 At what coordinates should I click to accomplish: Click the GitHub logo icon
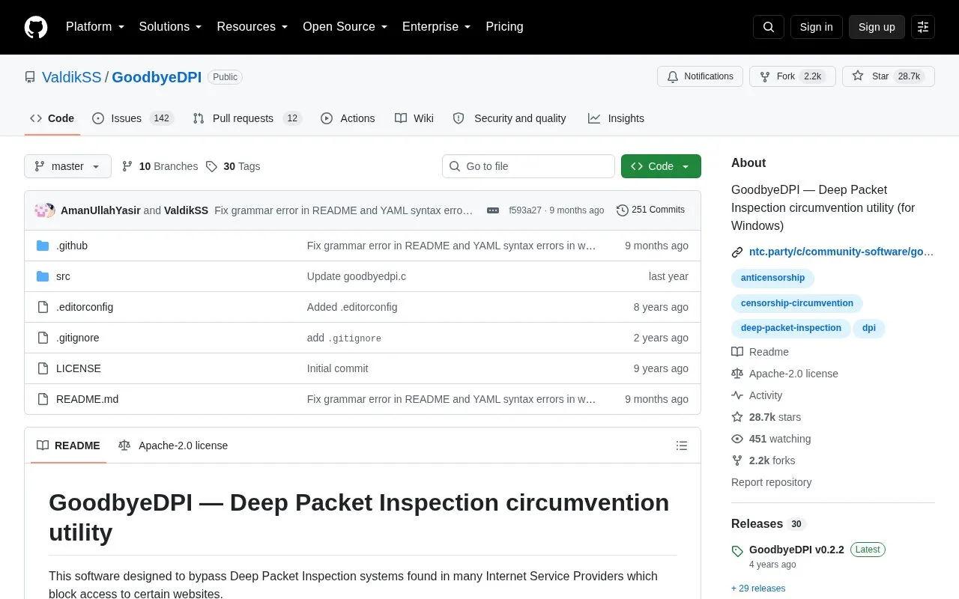pyautogui.click(x=36, y=27)
